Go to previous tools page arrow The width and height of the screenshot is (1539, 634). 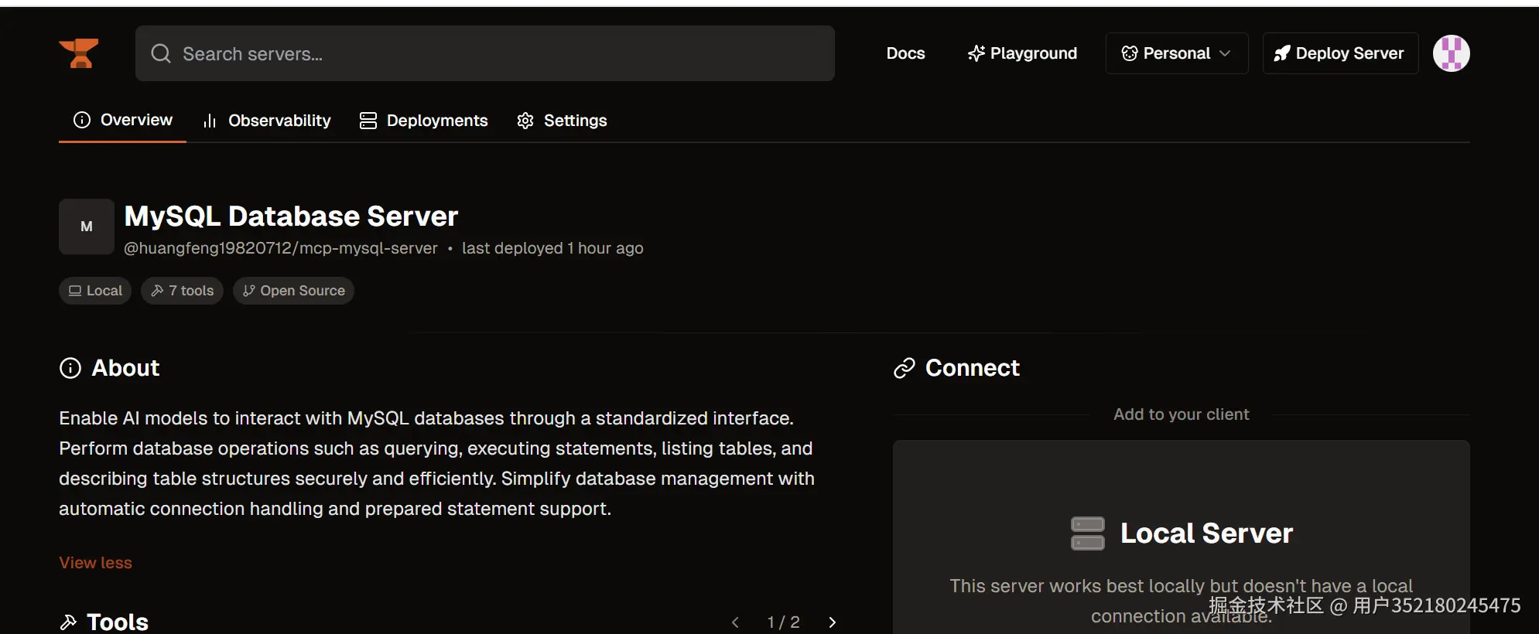[735, 622]
